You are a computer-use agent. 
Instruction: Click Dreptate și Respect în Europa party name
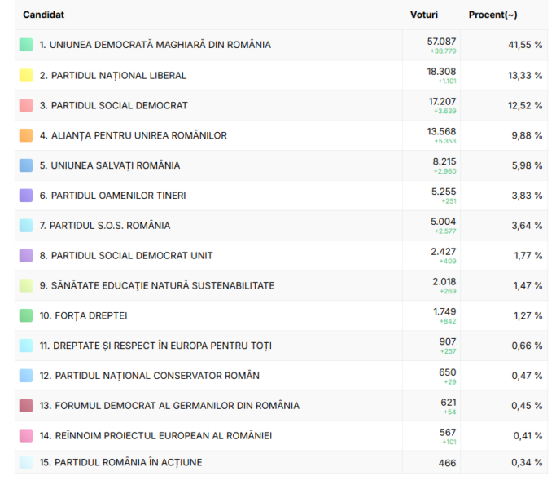(x=155, y=346)
